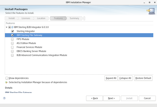157x107 pixels.
Task: Click IBM Sterling File Gateway details text
Action: pos(18,92)
